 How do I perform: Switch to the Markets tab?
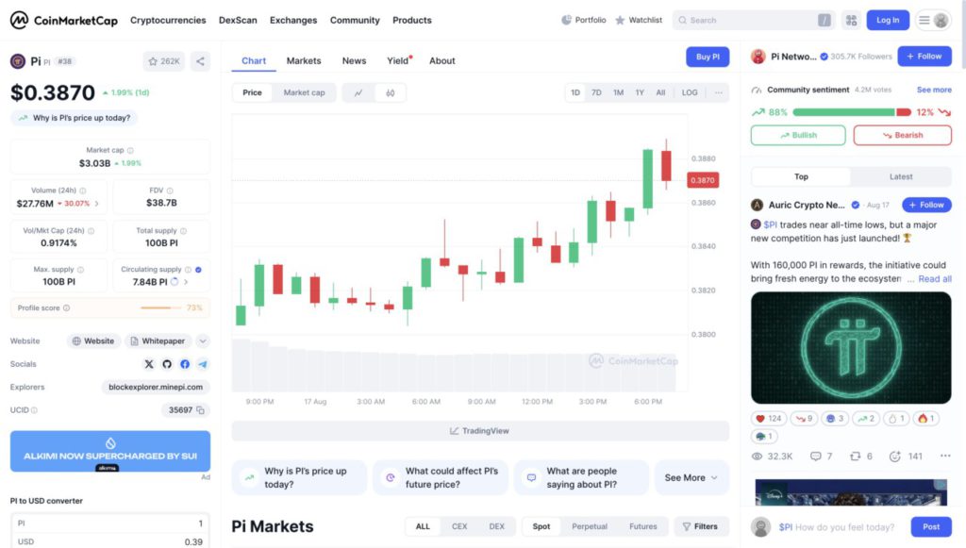point(304,60)
